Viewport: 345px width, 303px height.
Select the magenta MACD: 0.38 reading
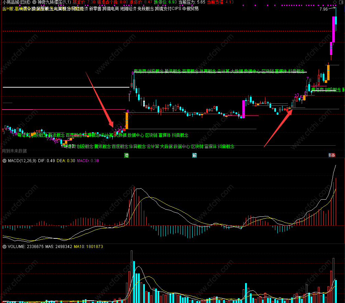click(x=88, y=161)
